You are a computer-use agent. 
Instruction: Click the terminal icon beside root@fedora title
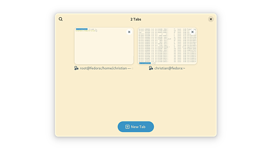click(x=77, y=68)
